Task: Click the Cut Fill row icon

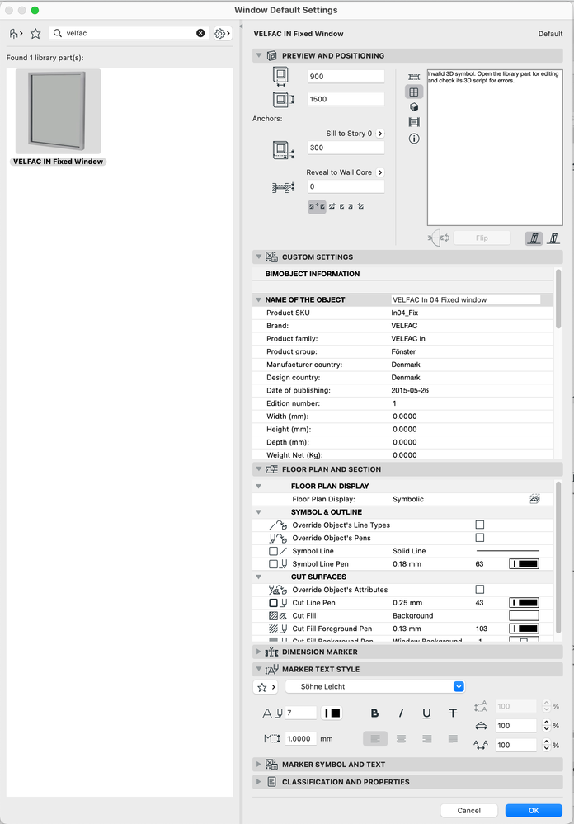Action: [x=278, y=616]
